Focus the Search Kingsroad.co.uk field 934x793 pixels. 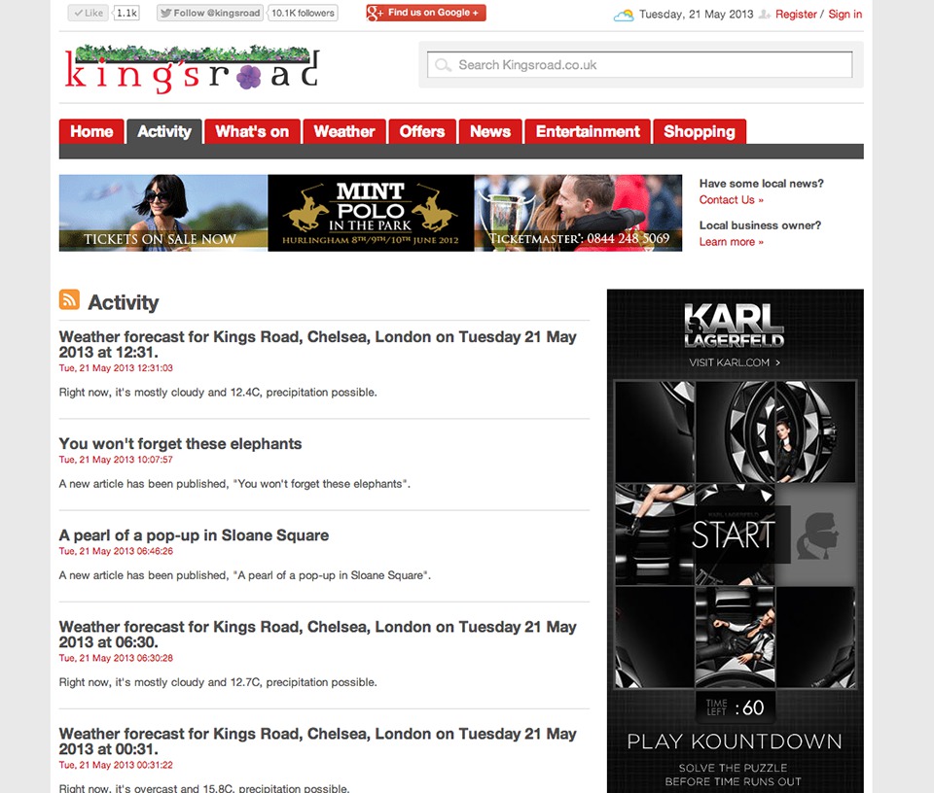click(x=640, y=65)
